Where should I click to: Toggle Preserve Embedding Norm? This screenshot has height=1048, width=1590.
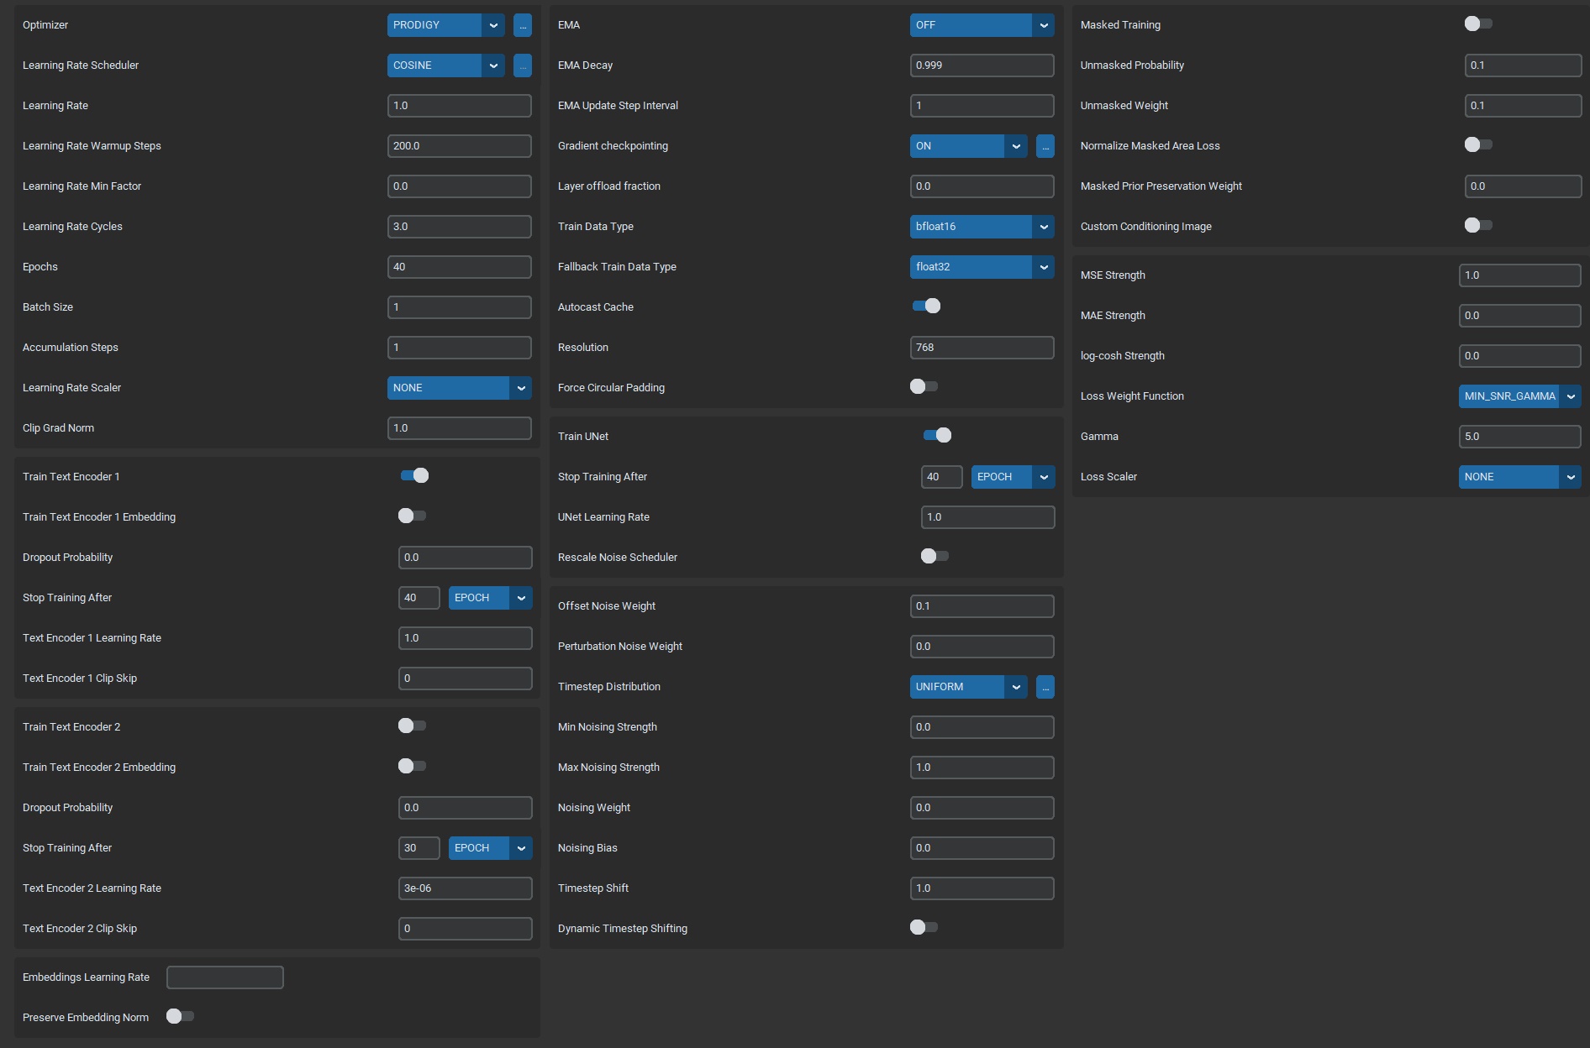coord(181,1016)
